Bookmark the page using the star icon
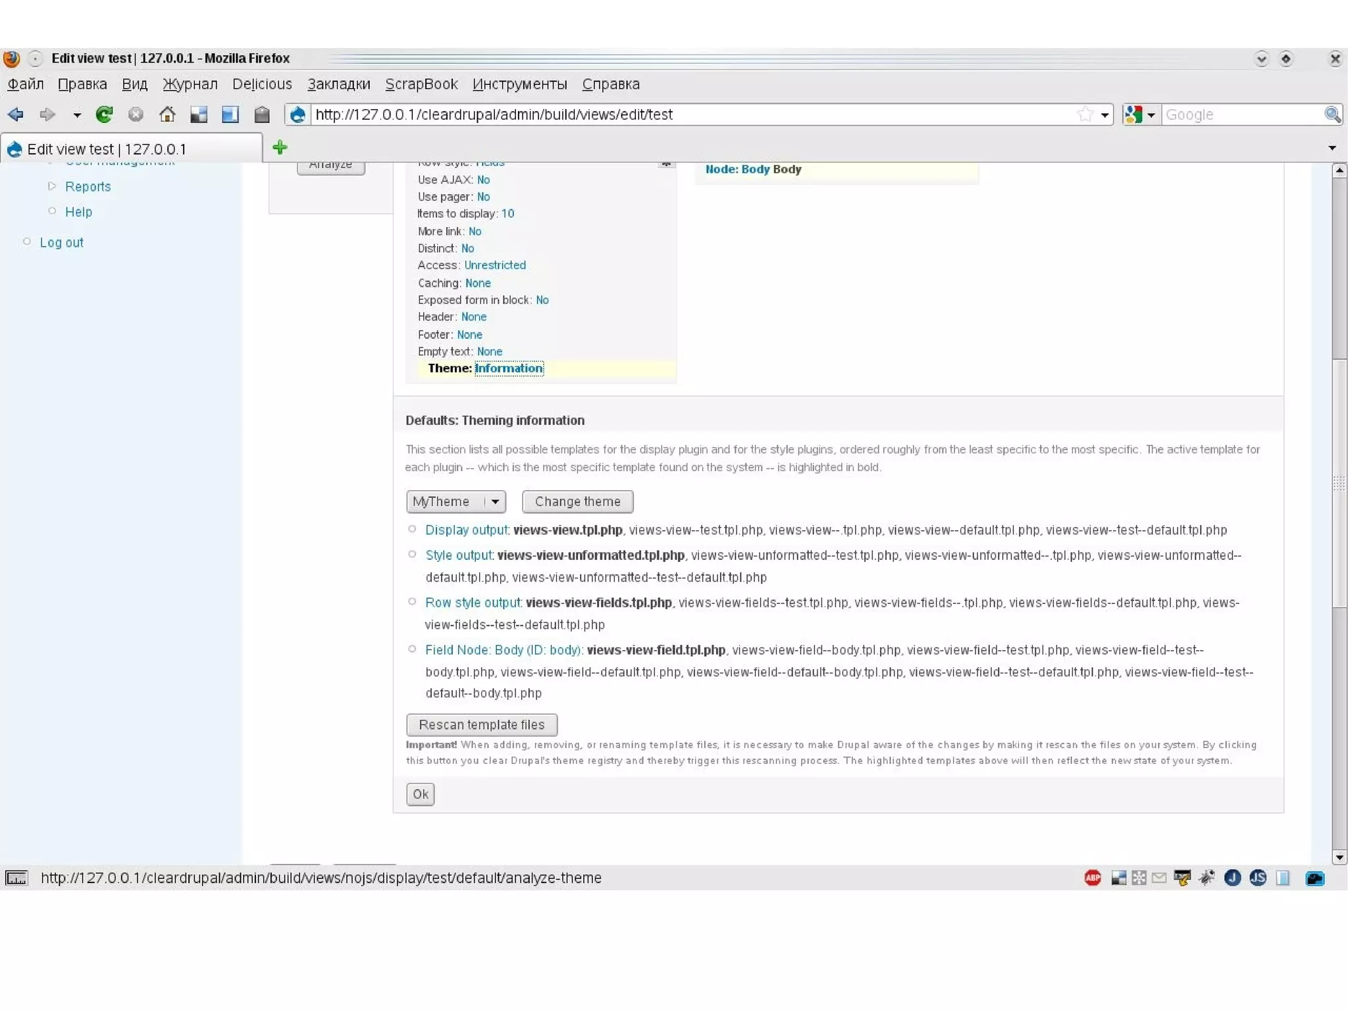Screen dimensions: 1348x1010 pyautogui.click(x=1085, y=114)
